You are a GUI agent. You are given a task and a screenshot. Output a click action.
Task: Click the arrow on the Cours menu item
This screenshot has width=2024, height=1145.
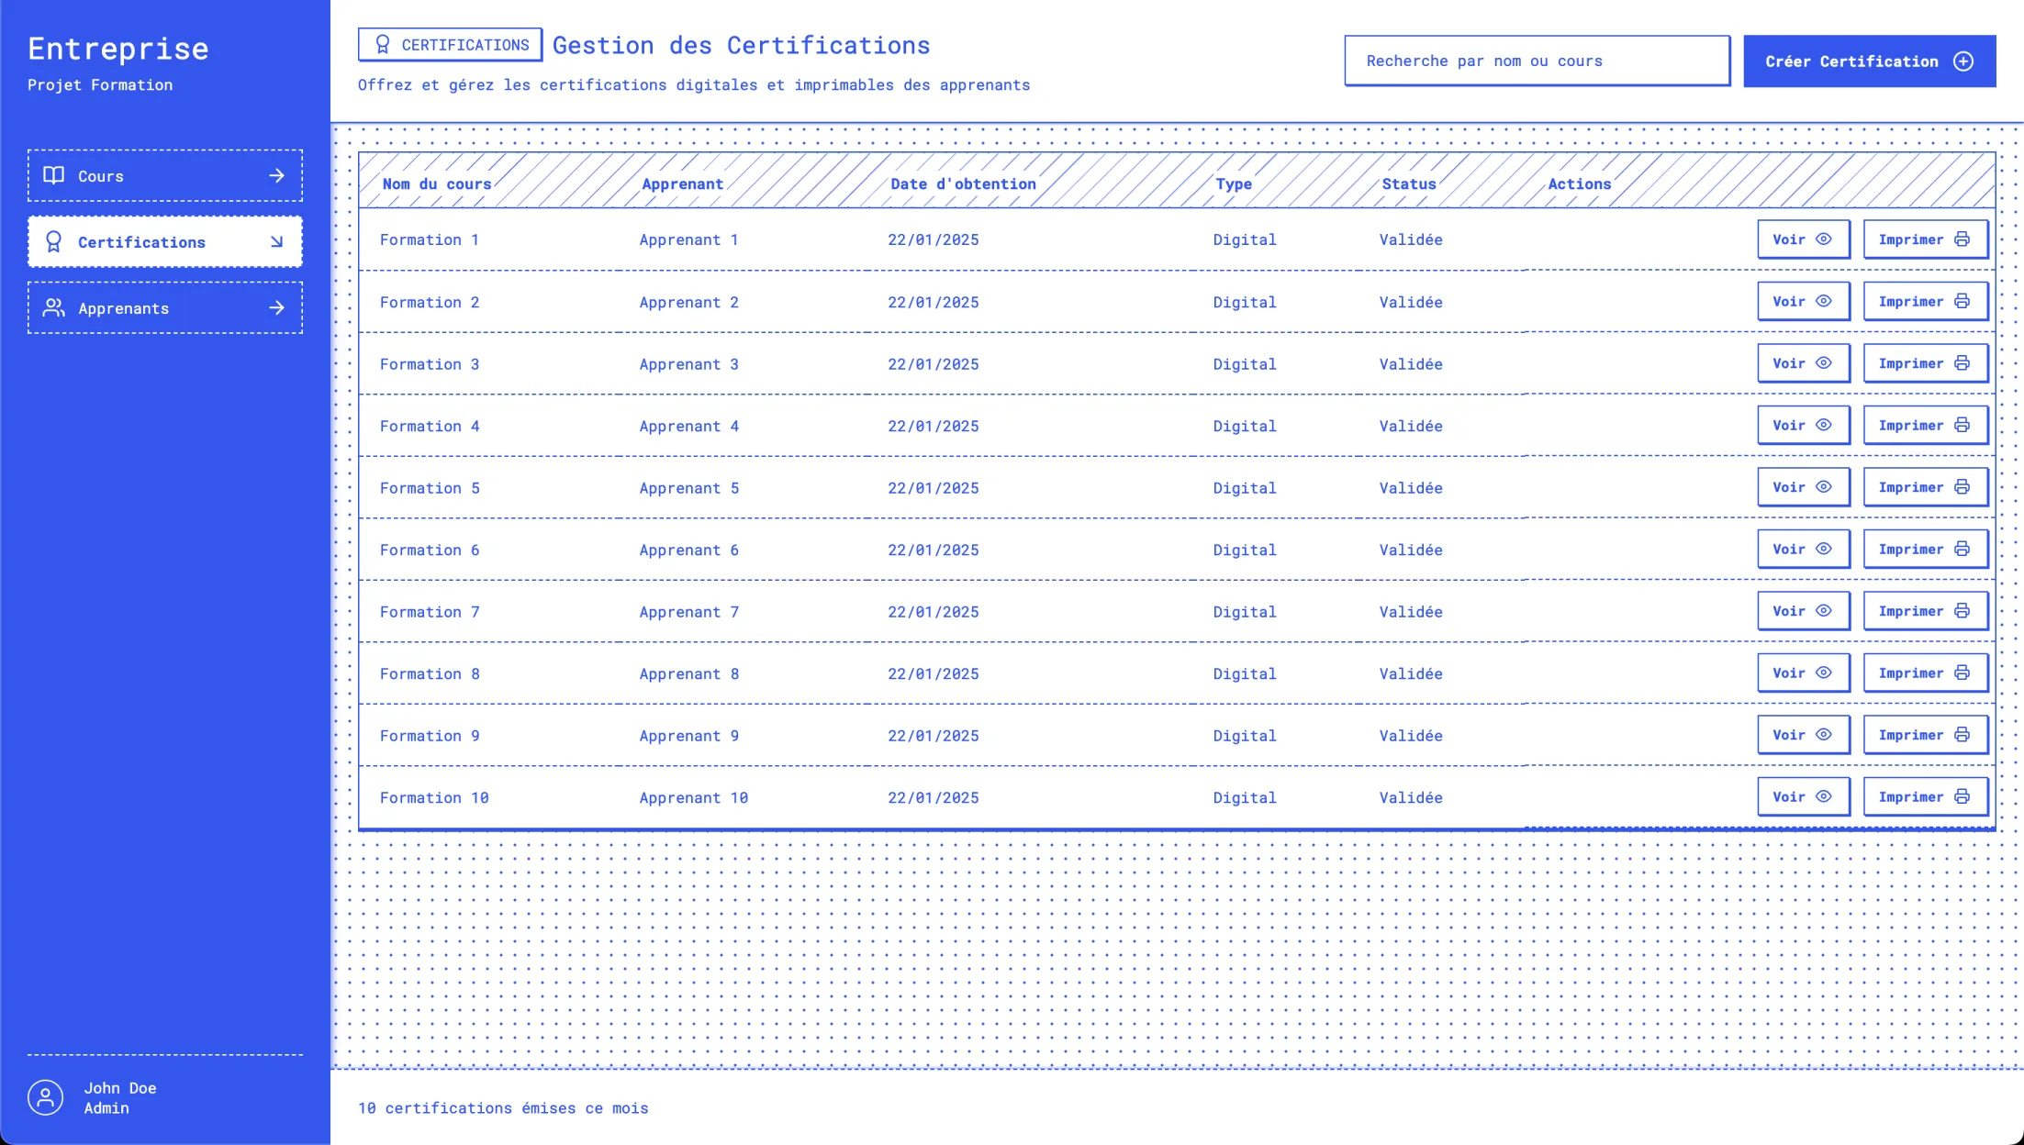tap(276, 175)
